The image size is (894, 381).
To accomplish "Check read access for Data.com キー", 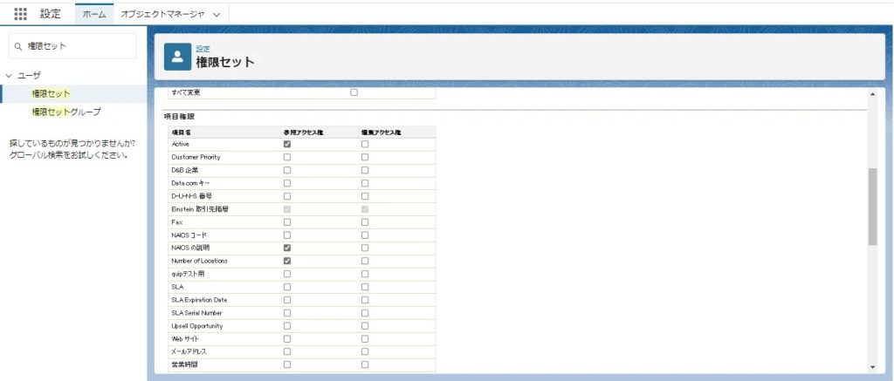I will coord(286,183).
